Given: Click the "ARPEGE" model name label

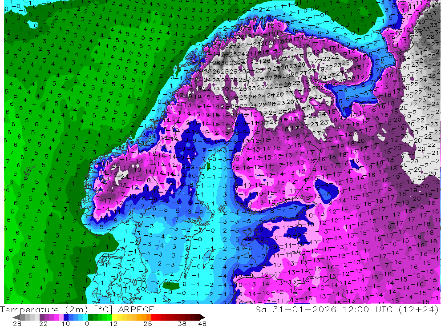Looking at the screenshot, I should coord(136,310).
